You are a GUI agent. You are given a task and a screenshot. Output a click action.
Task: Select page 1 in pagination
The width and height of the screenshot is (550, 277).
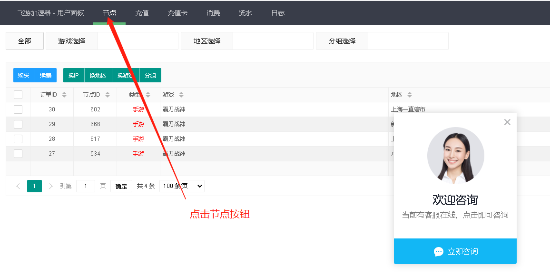click(x=34, y=186)
